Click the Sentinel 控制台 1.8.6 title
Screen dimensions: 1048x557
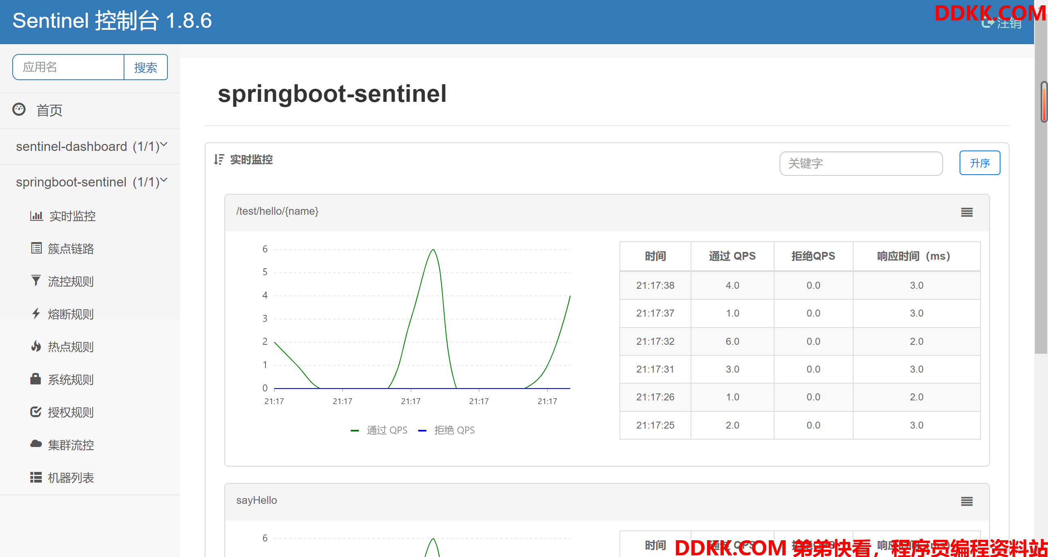[112, 20]
